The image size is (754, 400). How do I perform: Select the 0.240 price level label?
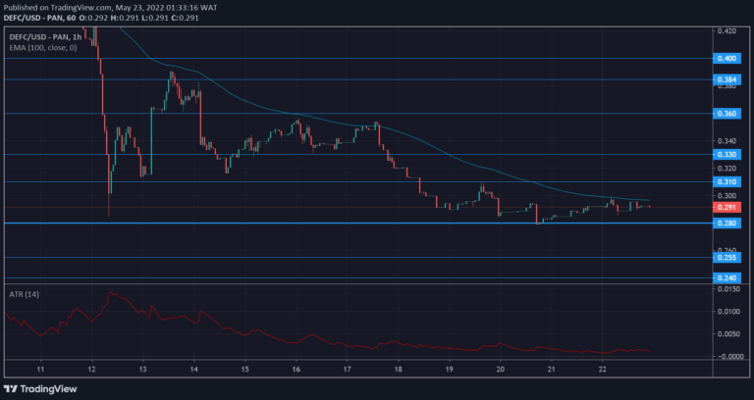[727, 278]
